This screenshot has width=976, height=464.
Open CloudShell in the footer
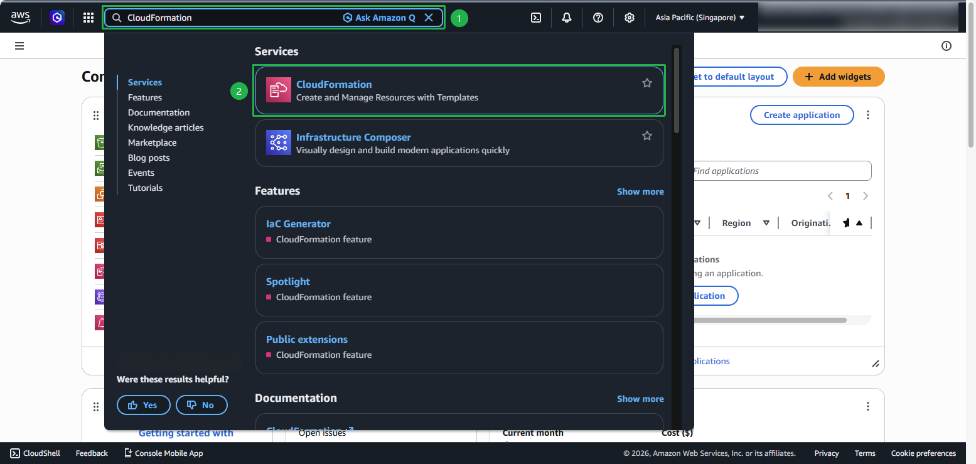tap(35, 453)
